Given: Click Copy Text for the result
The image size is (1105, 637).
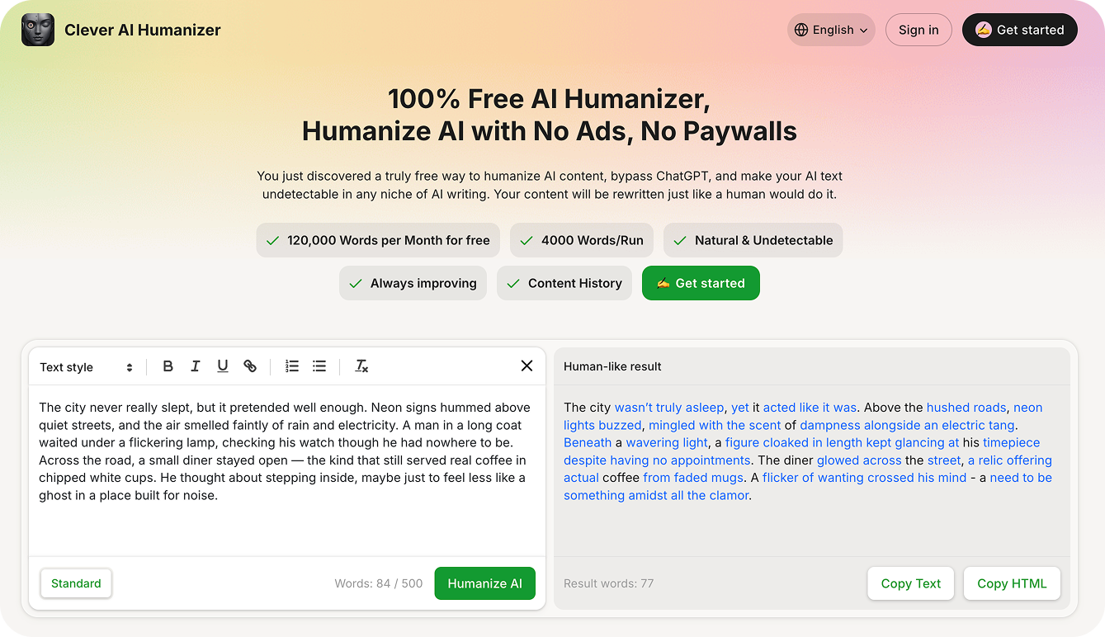Looking at the screenshot, I should [x=910, y=583].
